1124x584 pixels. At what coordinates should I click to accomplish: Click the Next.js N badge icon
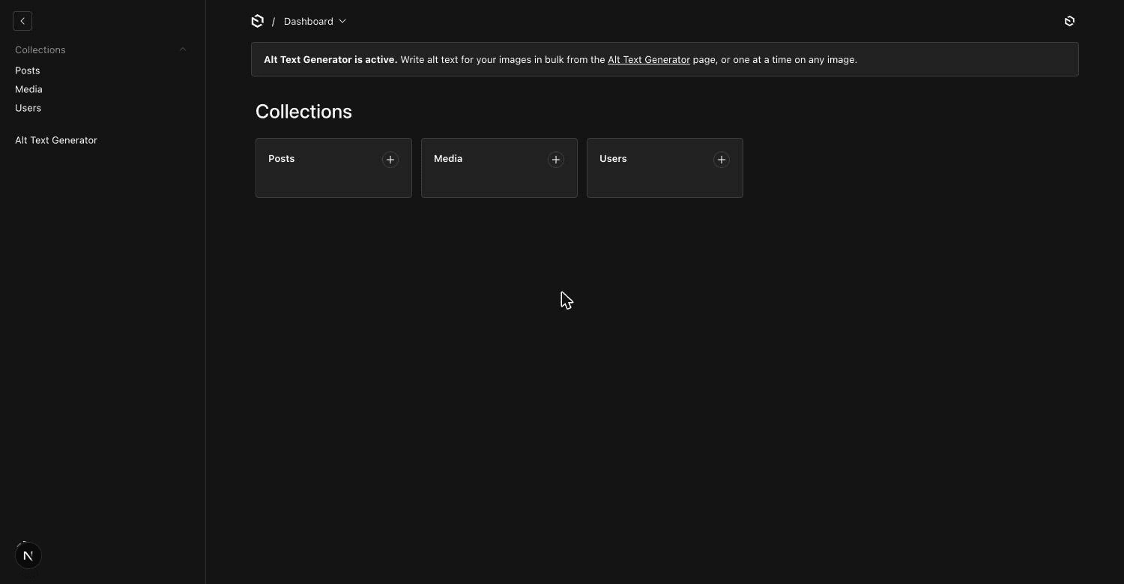pyautogui.click(x=28, y=556)
